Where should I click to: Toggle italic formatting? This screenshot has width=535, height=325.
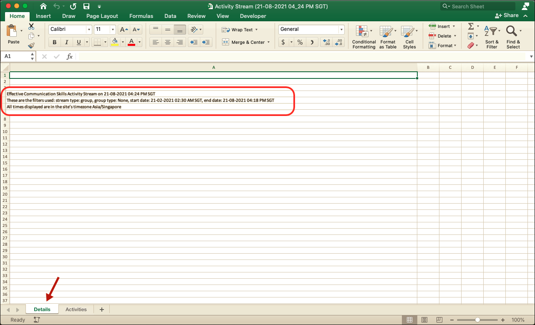(x=66, y=42)
